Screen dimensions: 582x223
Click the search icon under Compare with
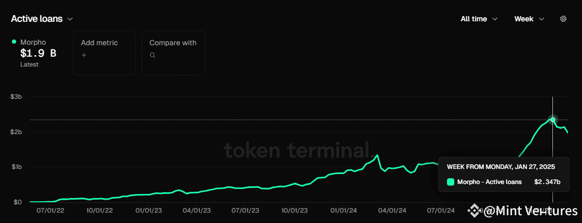(x=152, y=55)
